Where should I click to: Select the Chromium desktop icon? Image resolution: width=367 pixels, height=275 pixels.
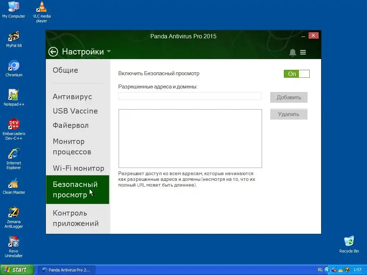click(14, 68)
